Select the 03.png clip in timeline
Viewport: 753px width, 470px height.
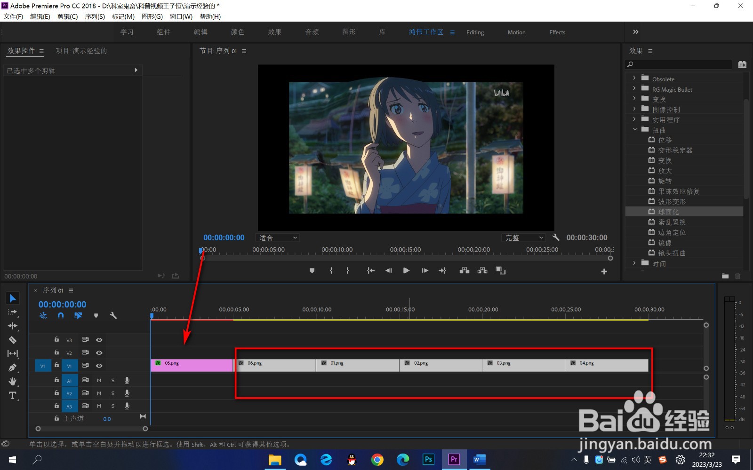coord(523,365)
